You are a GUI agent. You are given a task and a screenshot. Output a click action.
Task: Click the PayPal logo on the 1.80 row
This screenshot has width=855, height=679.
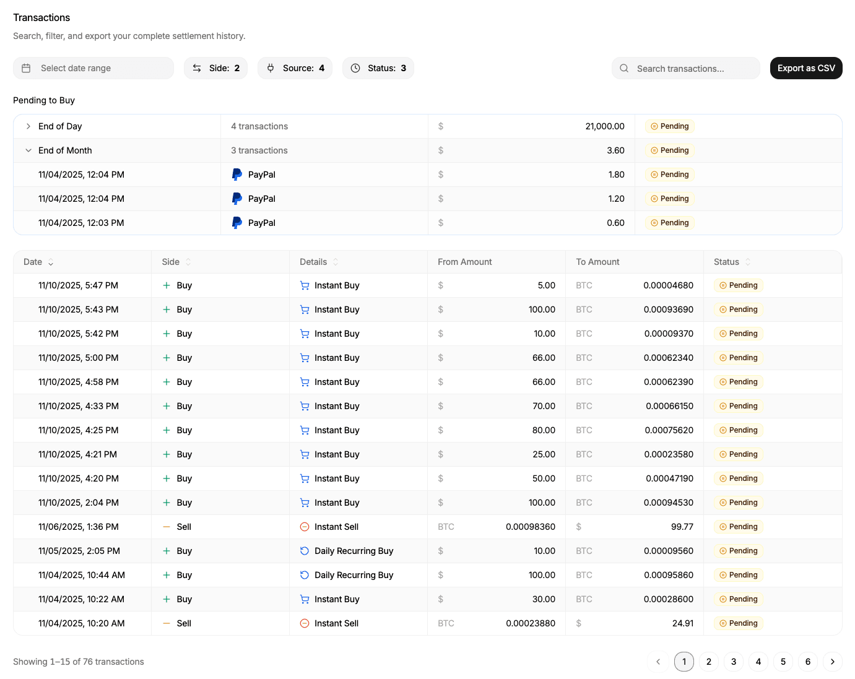tap(237, 175)
